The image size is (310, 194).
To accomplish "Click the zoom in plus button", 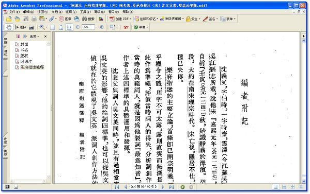I will (102, 27).
